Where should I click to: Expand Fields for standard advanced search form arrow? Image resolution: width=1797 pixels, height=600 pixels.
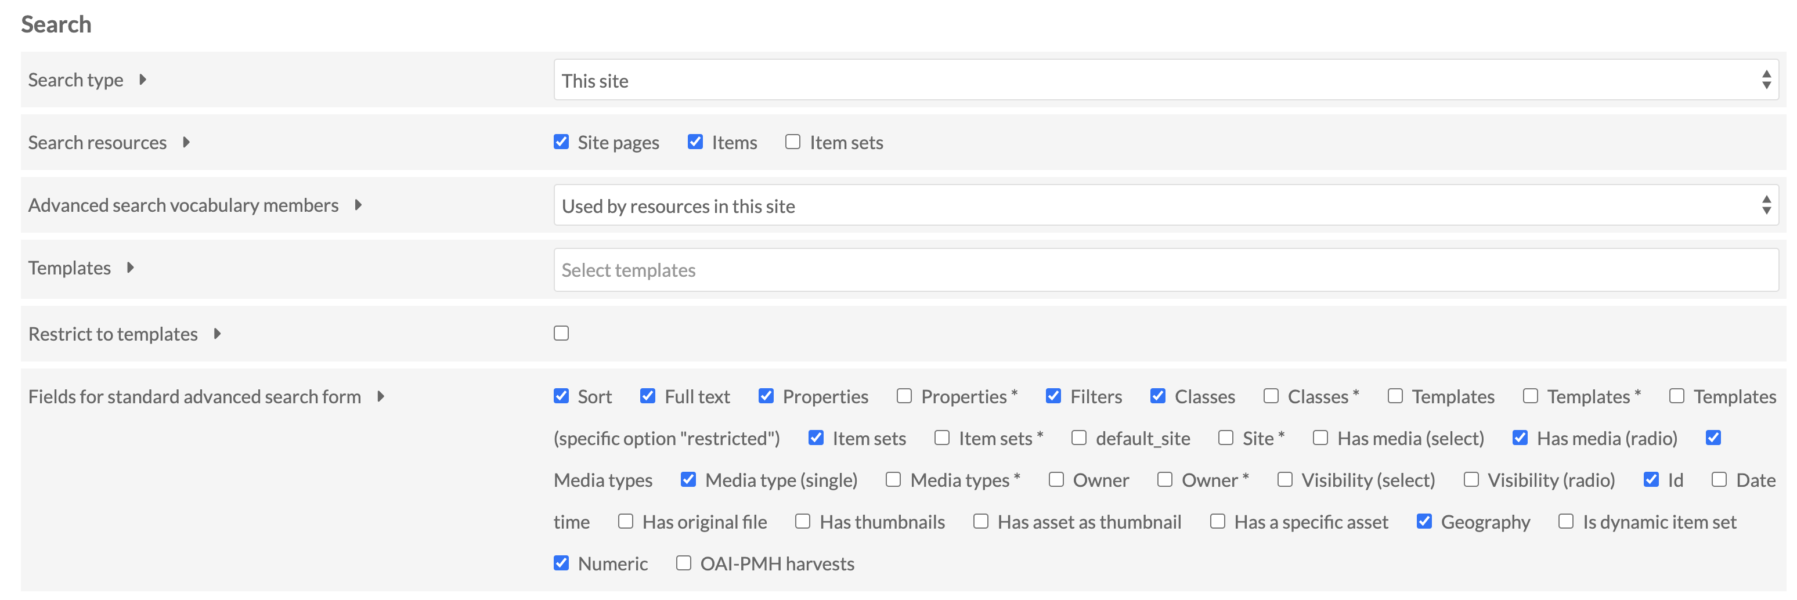click(380, 396)
